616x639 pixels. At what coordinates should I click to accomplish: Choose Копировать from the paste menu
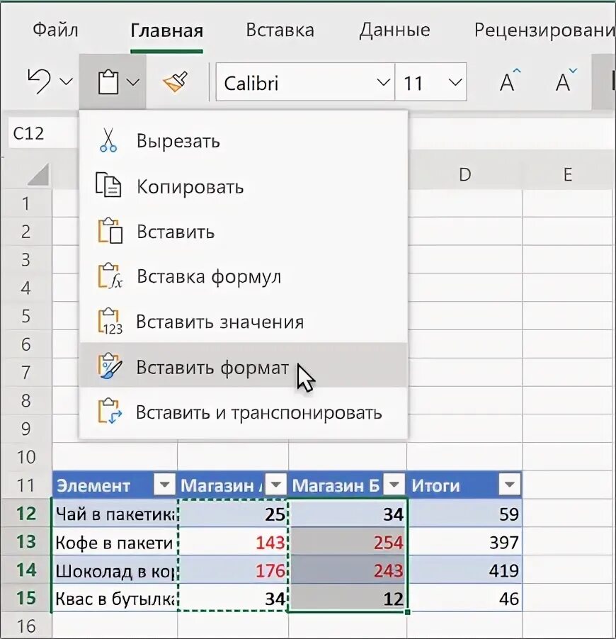pyautogui.click(x=244, y=186)
